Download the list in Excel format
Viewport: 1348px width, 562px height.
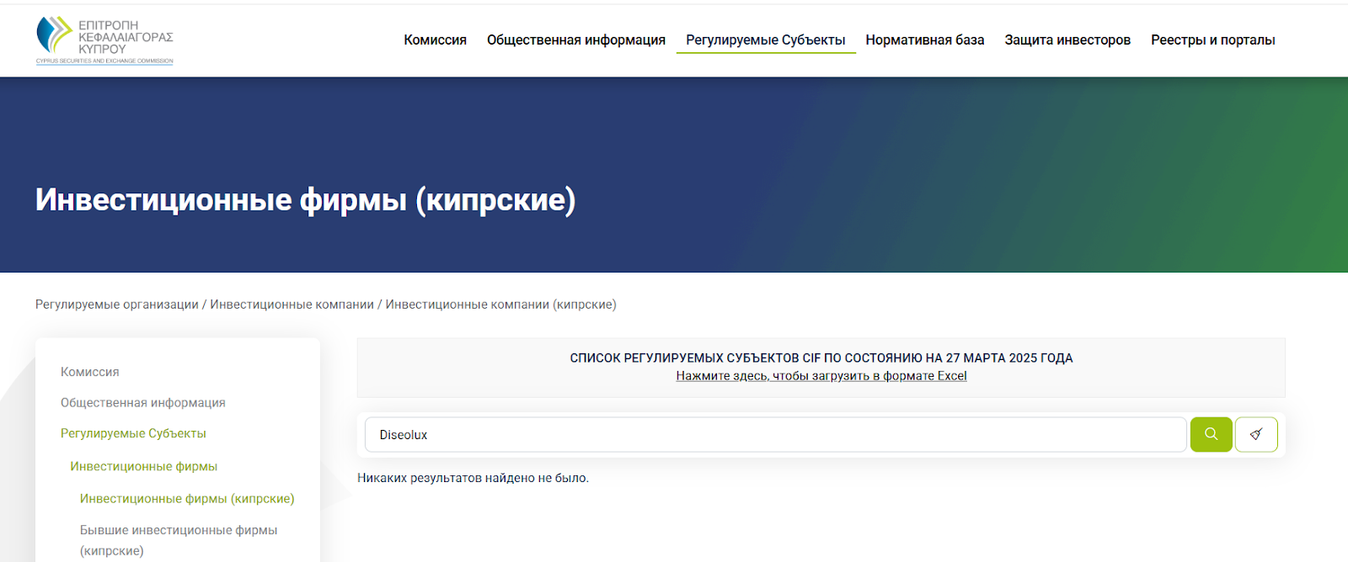pyautogui.click(x=821, y=376)
